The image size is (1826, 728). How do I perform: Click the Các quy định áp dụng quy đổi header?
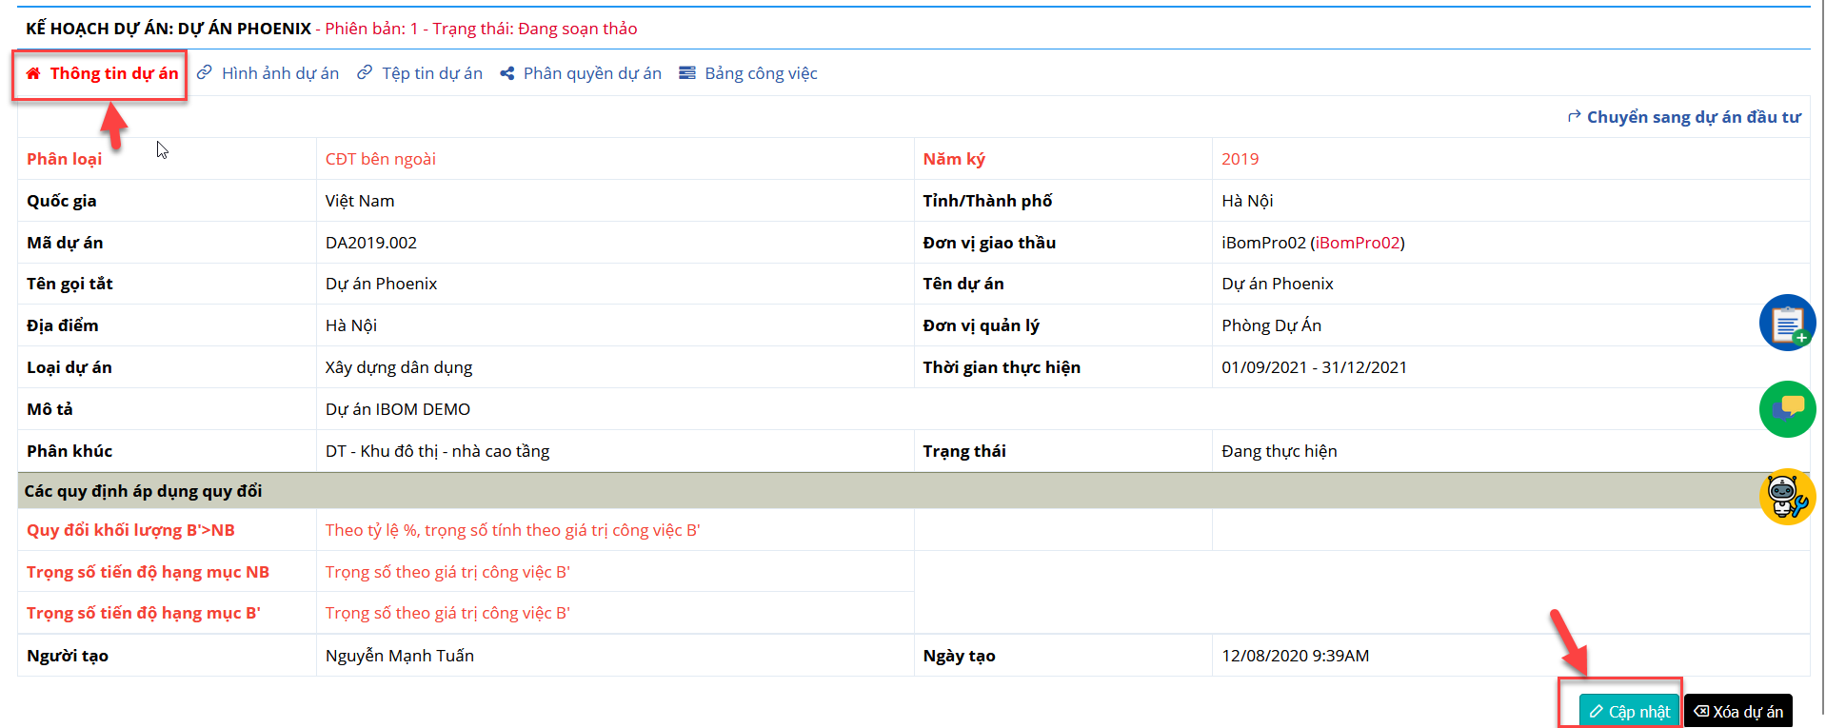tap(143, 491)
